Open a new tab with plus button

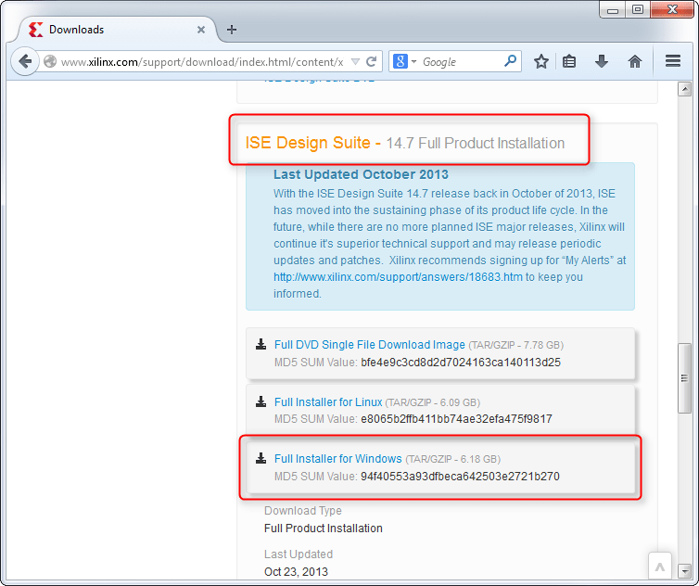pyautogui.click(x=232, y=30)
